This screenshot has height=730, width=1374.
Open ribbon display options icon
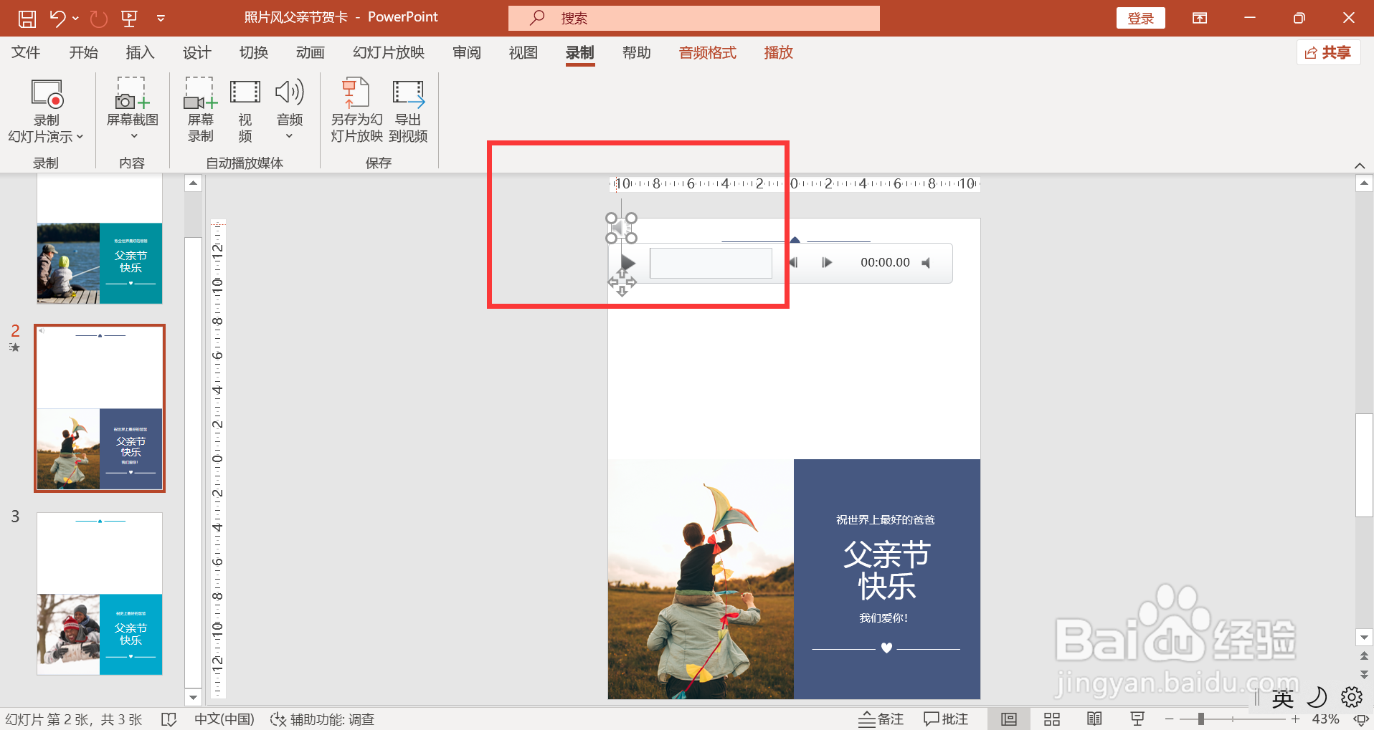tap(1200, 18)
